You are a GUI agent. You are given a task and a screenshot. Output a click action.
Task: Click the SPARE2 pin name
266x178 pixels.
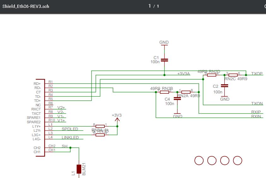[x=33, y=122]
